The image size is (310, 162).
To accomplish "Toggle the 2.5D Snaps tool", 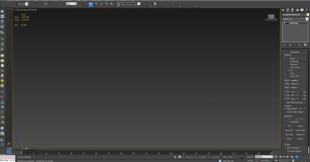I will pyautogui.click(x=96, y=4).
